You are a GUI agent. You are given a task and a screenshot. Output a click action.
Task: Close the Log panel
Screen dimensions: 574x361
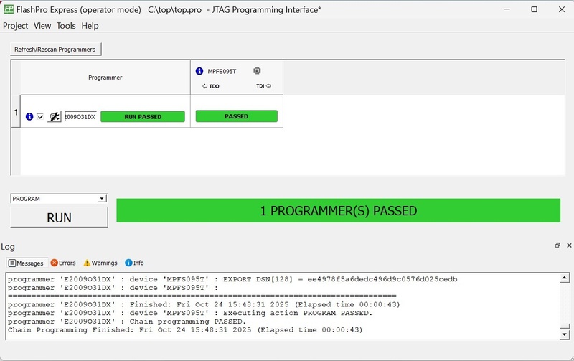click(x=569, y=245)
